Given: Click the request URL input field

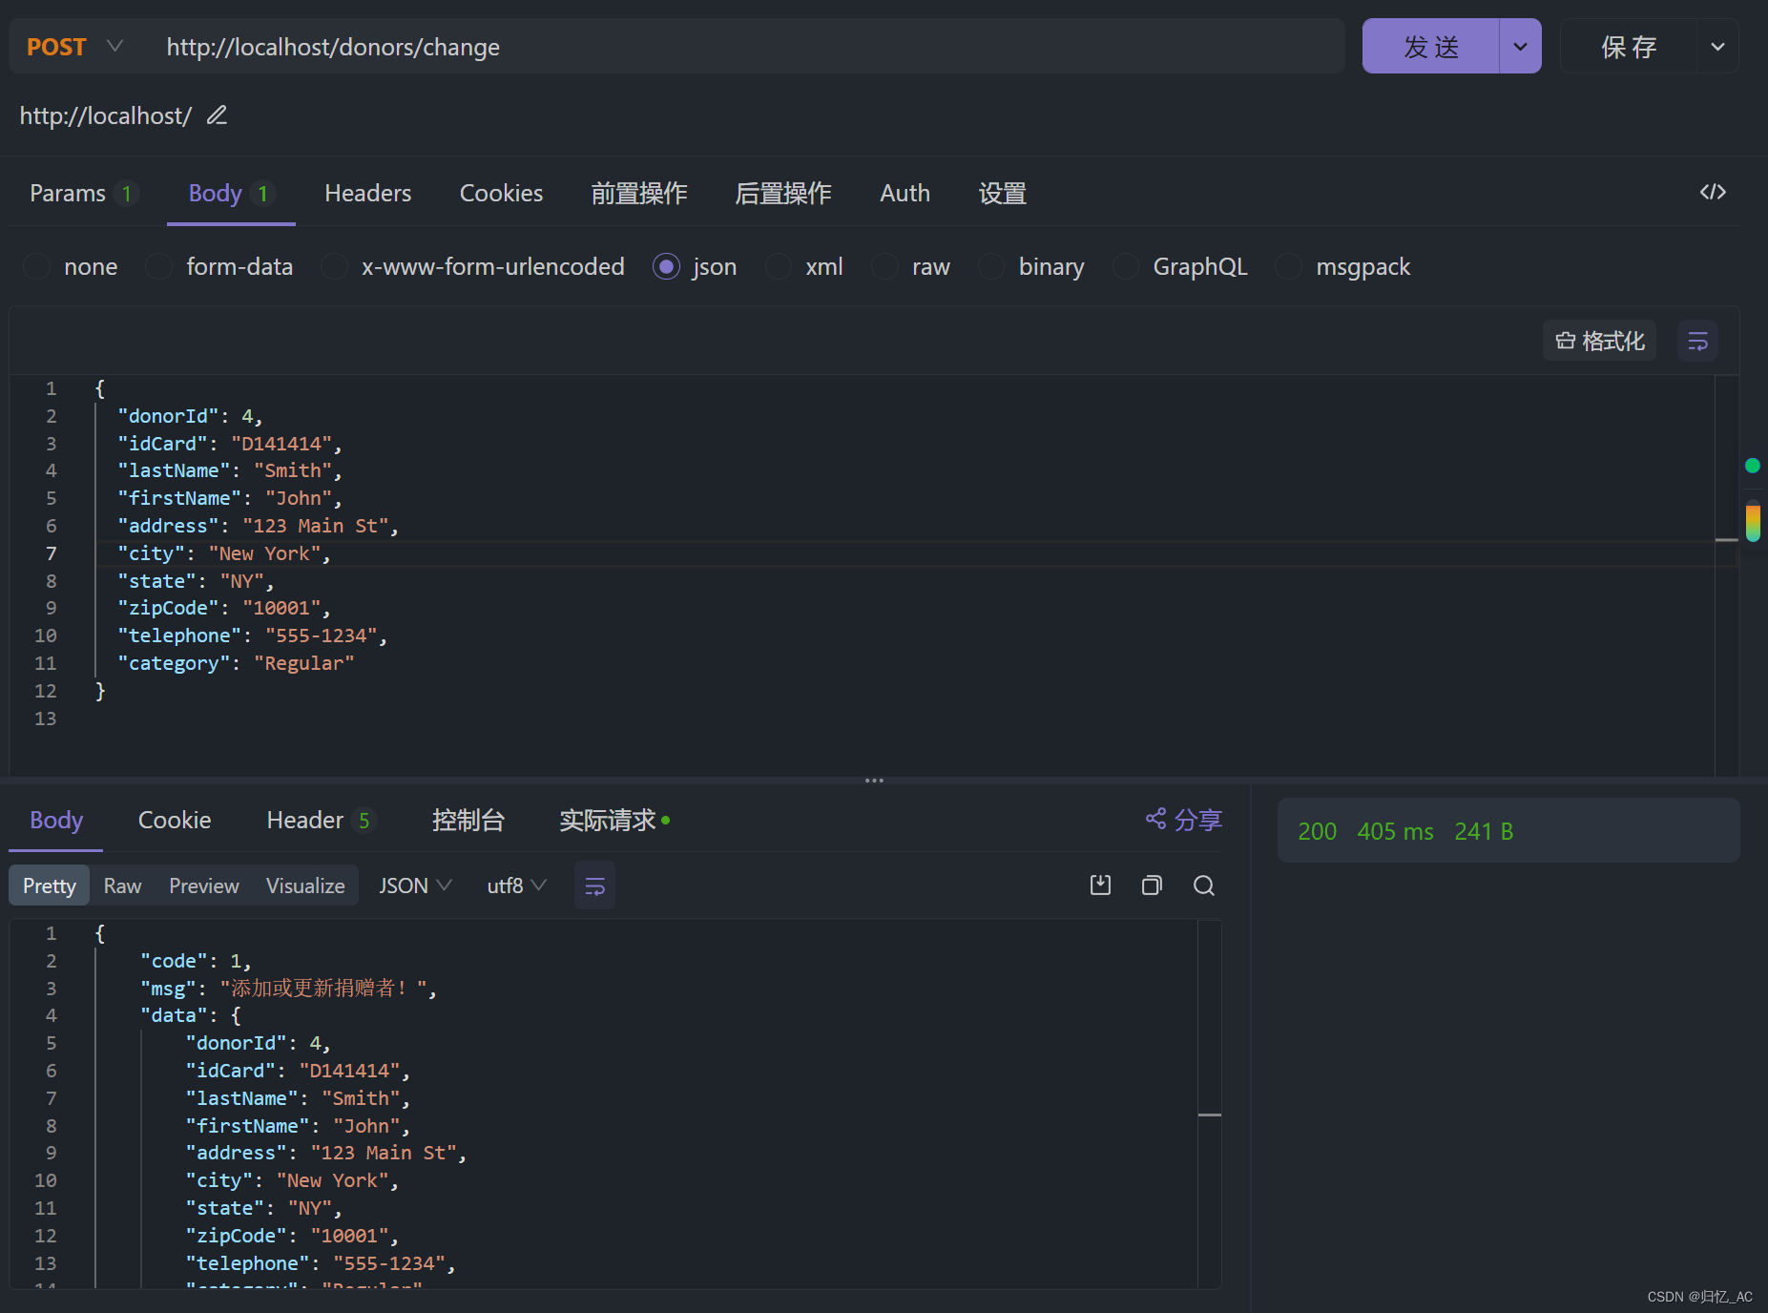Looking at the screenshot, I should [x=744, y=47].
